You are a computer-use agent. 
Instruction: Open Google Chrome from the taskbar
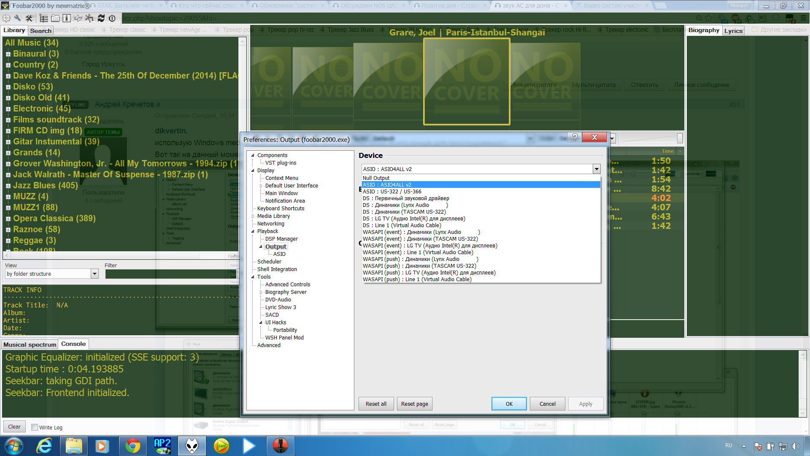tap(132, 446)
